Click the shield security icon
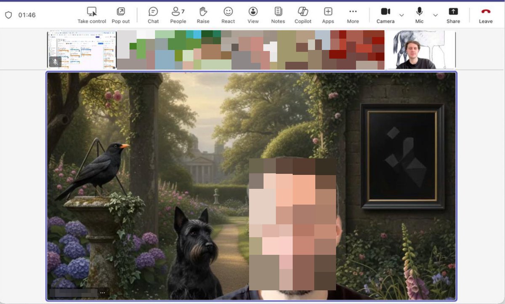This screenshot has width=505, height=304. point(8,15)
